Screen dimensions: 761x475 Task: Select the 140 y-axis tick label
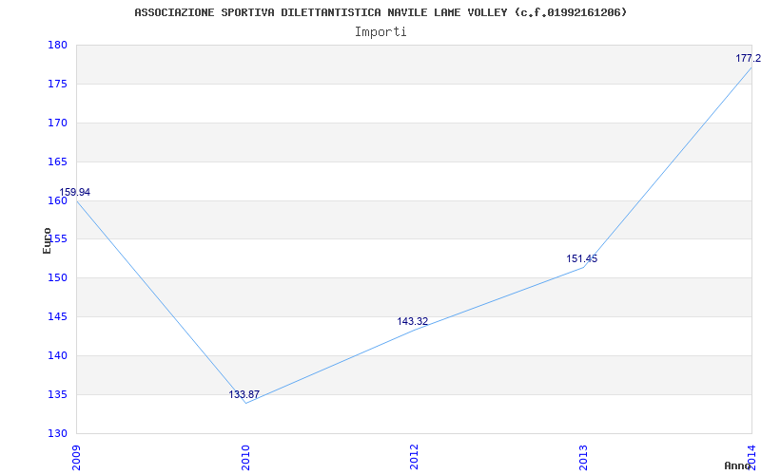point(57,355)
